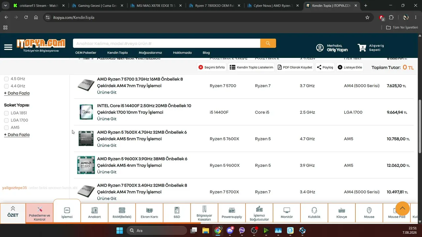The height and width of the screenshot is (237, 422).
Task: Open the Paketleme ve Kontrol step
Action: (40, 213)
